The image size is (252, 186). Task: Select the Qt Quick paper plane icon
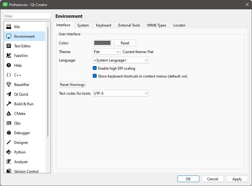click(x=9, y=94)
